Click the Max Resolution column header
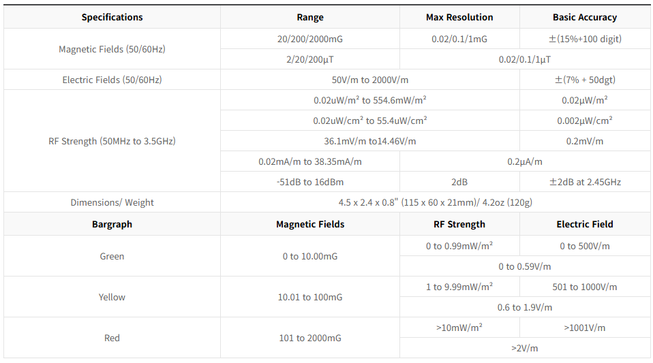This screenshot has height=363, width=653. tap(459, 17)
